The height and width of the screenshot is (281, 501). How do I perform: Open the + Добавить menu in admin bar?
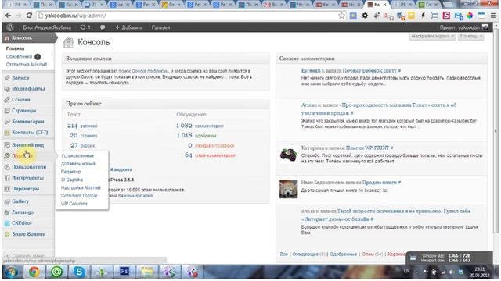pyautogui.click(x=128, y=27)
